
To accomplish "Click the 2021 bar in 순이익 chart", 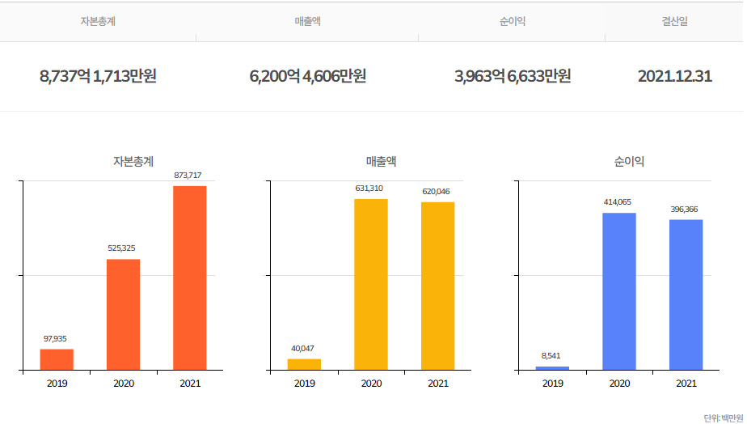I will point(686,295).
